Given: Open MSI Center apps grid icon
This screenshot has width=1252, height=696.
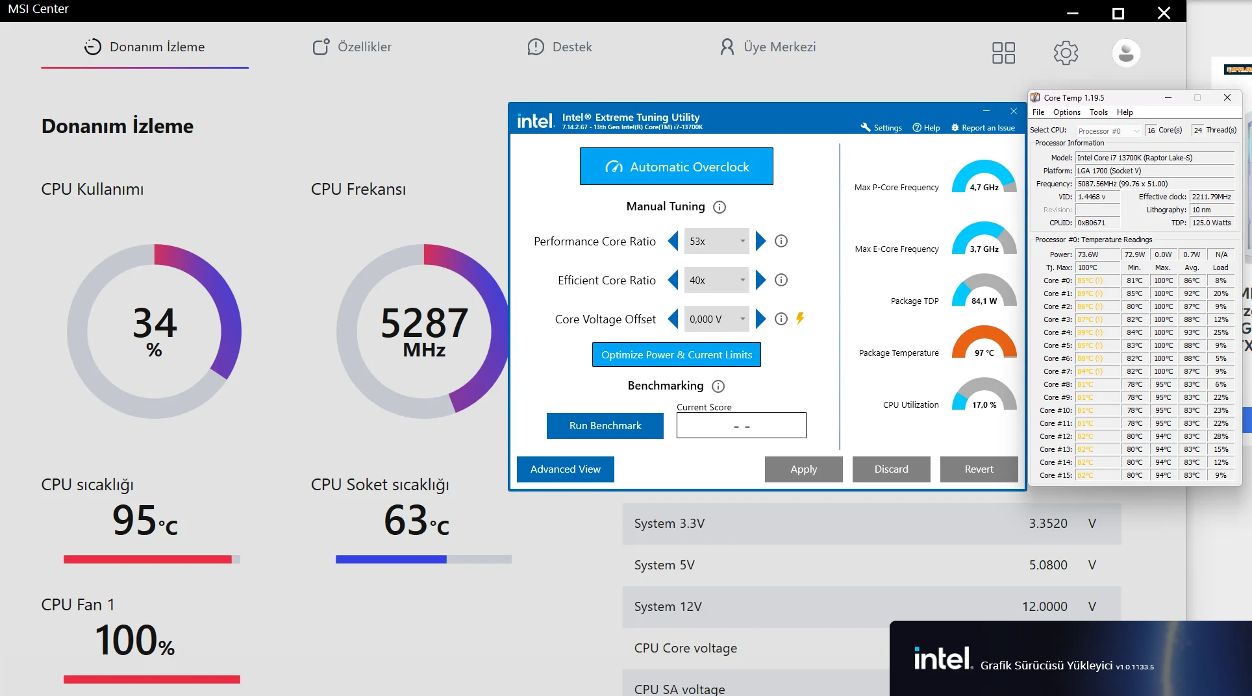Looking at the screenshot, I should pyautogui.click(x=1003, y=53).
